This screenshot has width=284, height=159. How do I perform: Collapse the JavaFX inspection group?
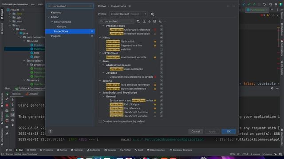[100, 81]
